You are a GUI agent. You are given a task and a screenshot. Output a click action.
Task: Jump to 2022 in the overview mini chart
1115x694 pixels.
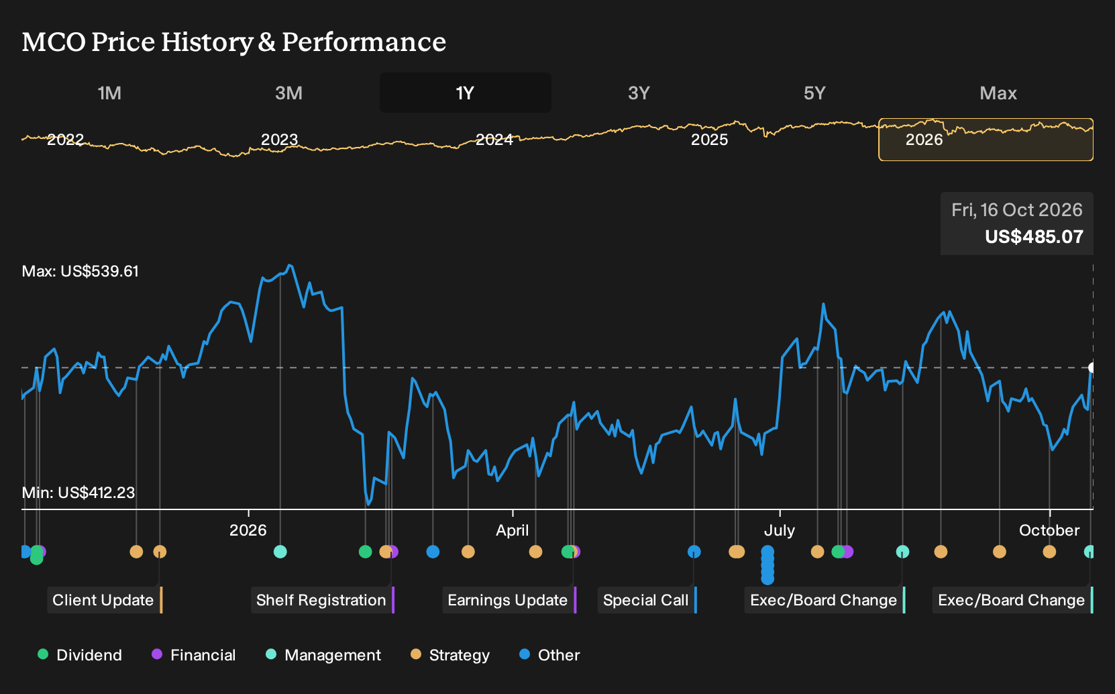tap(66, 140)
